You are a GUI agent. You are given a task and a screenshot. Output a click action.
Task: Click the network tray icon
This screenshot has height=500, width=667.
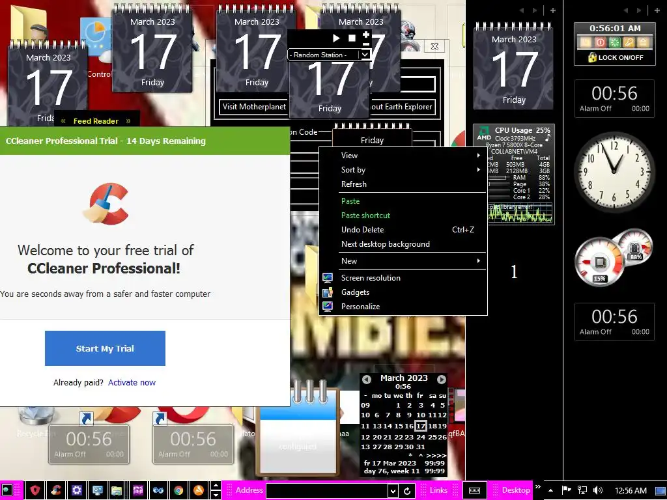point(582,490)
